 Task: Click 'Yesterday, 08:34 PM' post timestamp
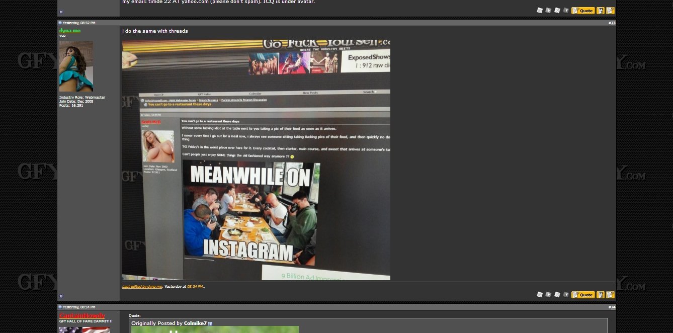click(79, 307)
